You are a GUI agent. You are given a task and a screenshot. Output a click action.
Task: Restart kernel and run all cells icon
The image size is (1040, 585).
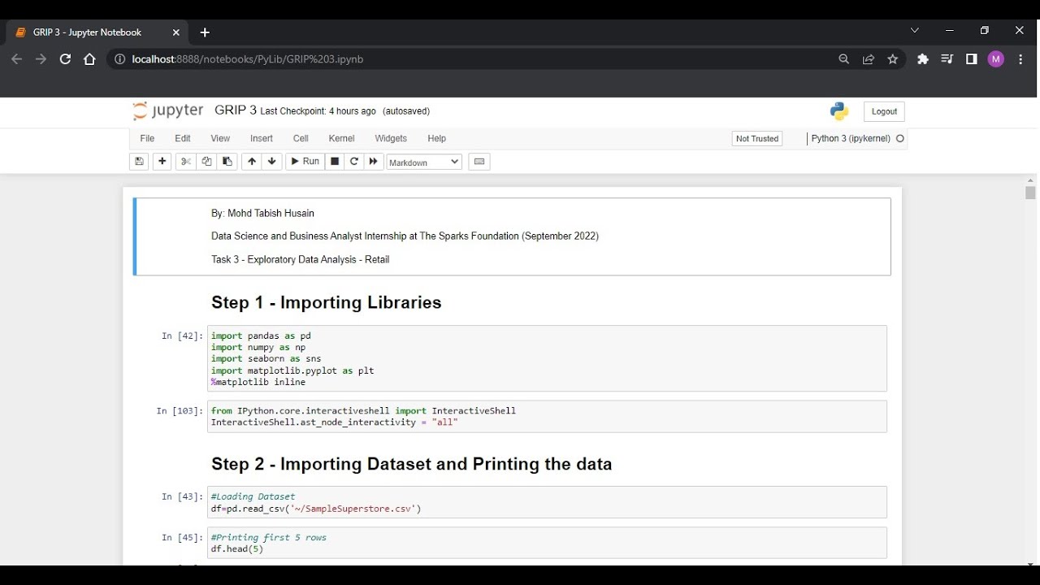(374, 162)
